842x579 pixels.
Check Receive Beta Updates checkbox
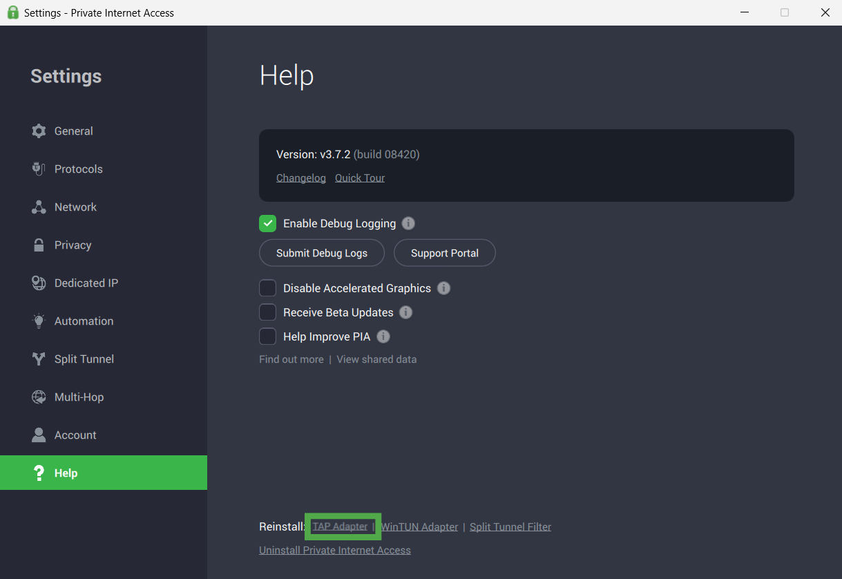pyautogui.click(x=267, y=312)
